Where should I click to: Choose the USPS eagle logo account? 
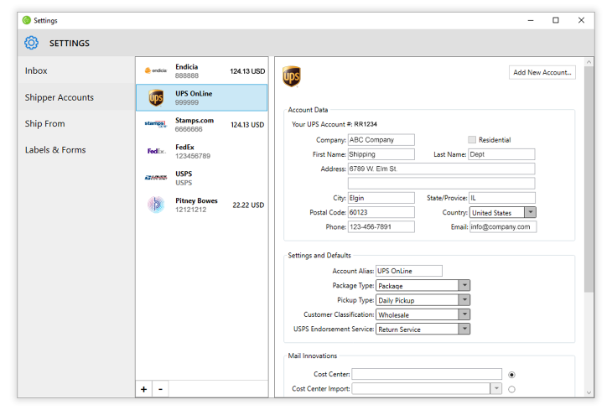(155, 178)
